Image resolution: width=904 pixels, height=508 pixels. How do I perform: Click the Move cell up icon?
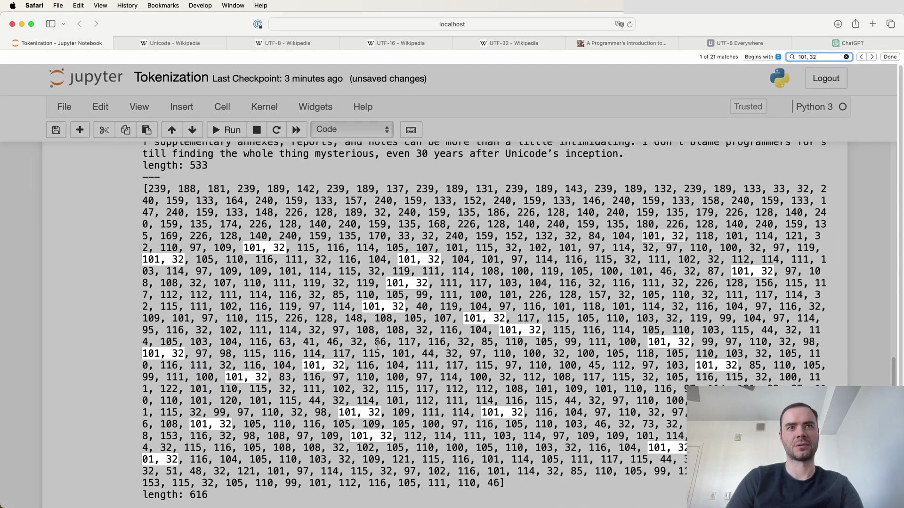[x=171, y=129]
